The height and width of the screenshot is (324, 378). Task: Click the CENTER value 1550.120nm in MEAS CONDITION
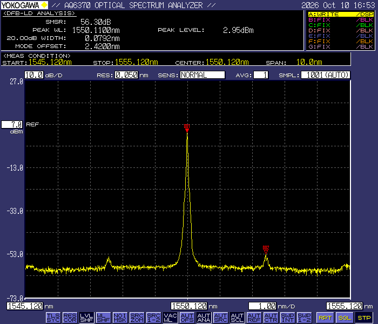point(227,62)
